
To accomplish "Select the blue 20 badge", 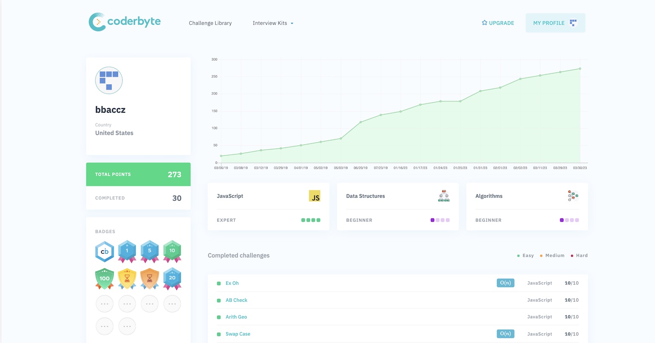I will pyautogui.click(x=172, y=279).
